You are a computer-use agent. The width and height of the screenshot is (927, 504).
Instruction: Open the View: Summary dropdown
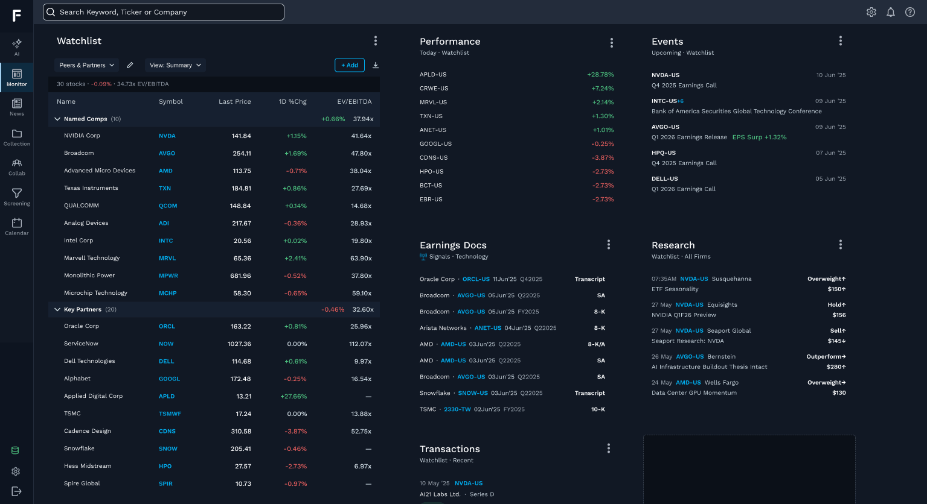tap(175, 65)
